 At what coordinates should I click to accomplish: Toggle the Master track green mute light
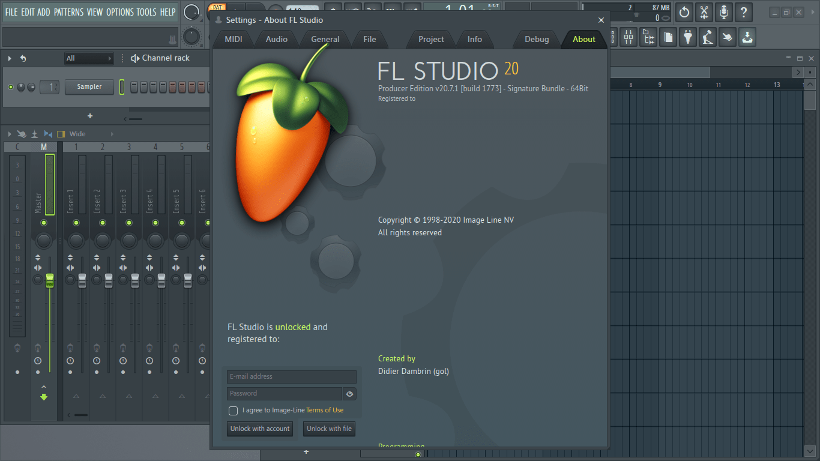[x=44, y=223]
